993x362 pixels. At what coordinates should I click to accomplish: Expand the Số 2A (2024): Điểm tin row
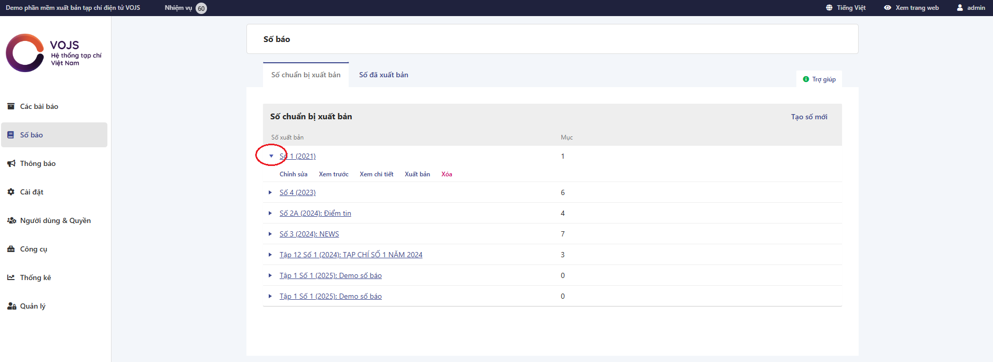tap(270, 213)
